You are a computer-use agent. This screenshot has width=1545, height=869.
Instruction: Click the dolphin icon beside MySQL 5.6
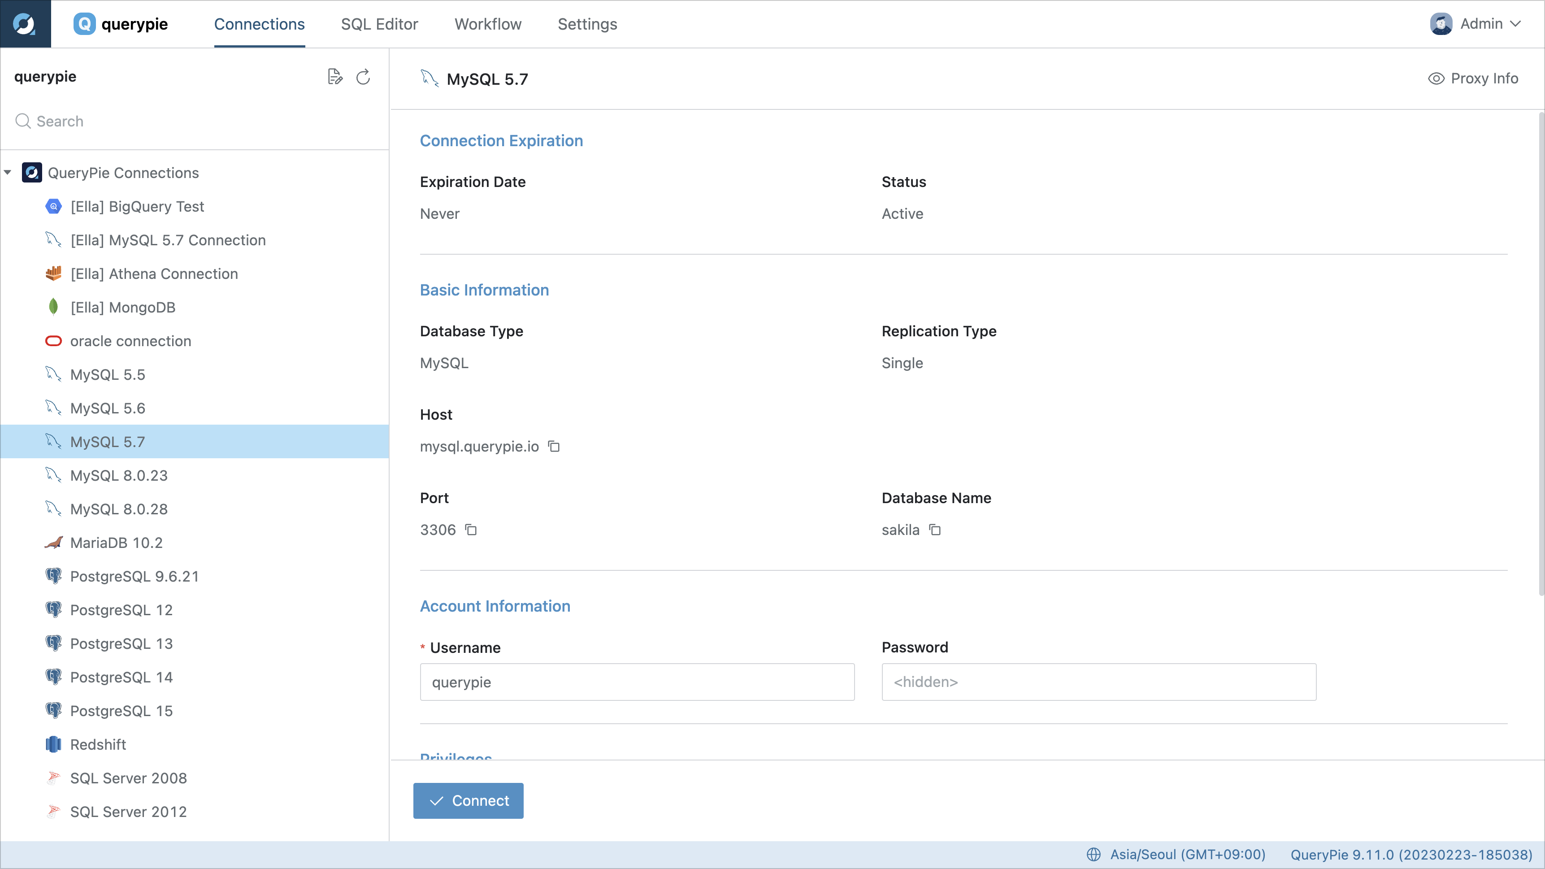tap(53, 408)
